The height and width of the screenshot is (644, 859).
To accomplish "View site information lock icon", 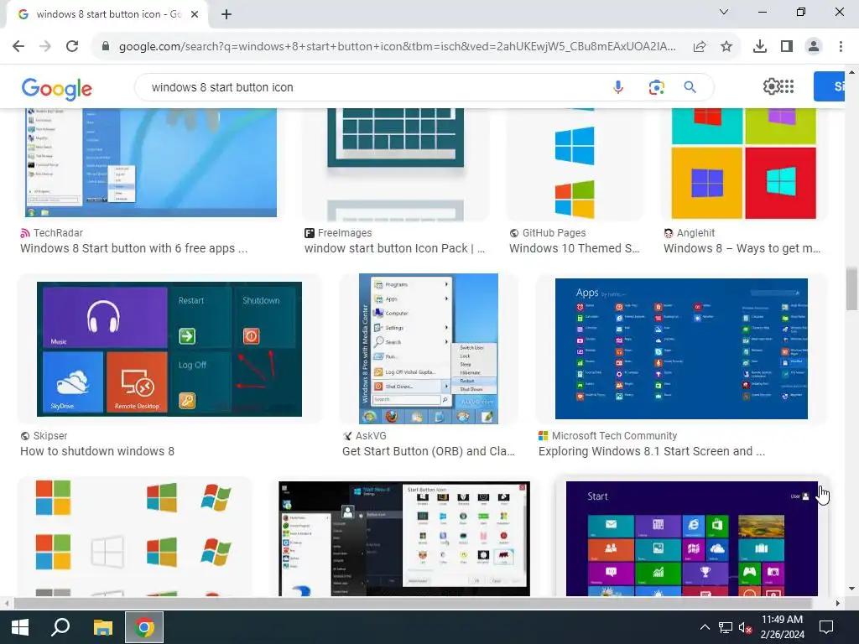I will (x=106, y=47).
